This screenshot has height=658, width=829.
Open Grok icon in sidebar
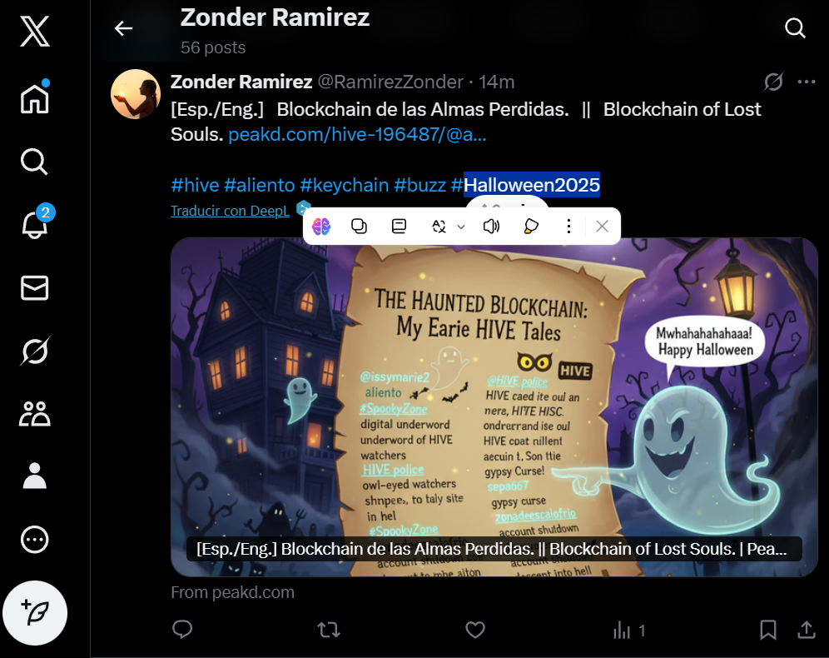pyautogui.click(x=35, y=351)
